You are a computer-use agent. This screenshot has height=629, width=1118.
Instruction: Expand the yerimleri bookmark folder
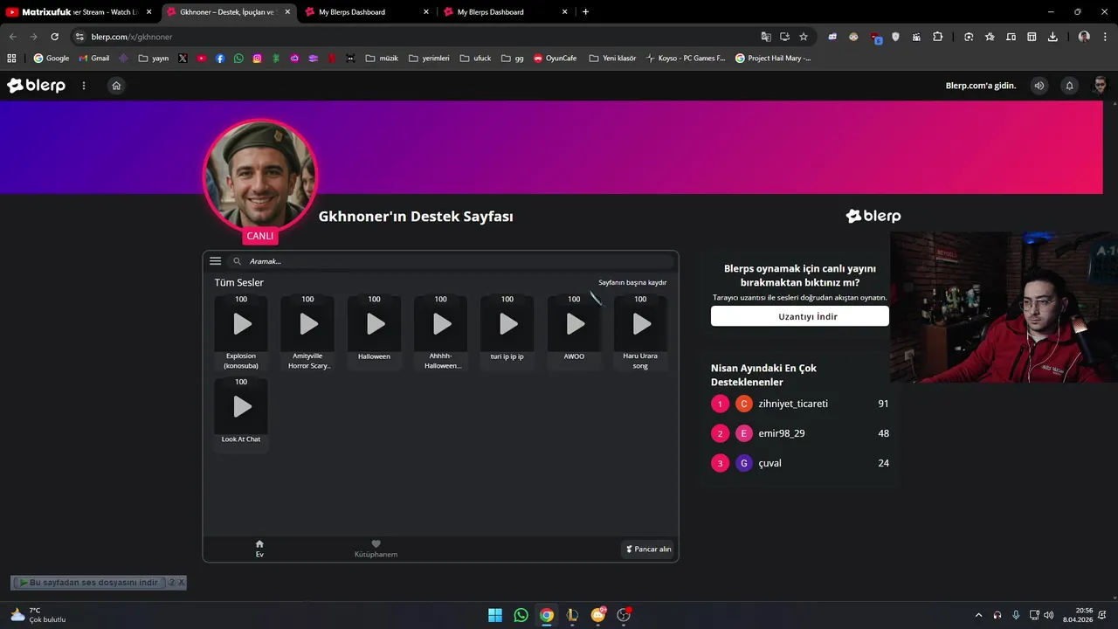pyautogui.click(x=429, y=59)
